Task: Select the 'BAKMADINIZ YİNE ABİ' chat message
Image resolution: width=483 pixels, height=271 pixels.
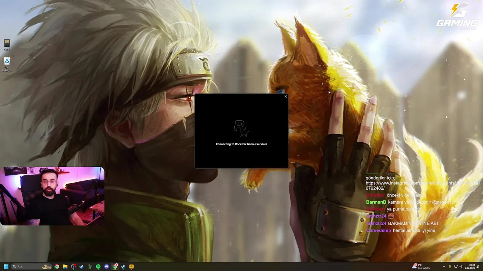Action: [x=413, y=223]
